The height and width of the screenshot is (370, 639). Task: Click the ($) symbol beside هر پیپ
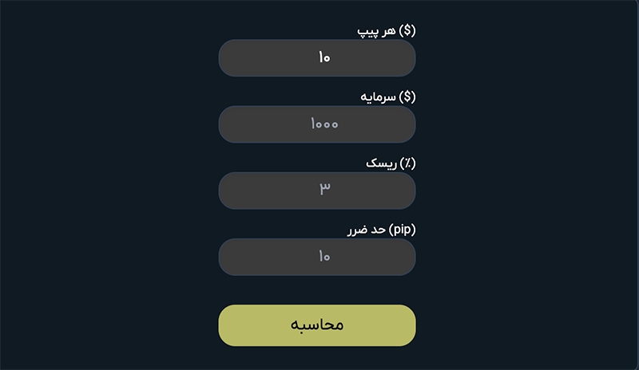pyautogui.click(x=407, y=31)
